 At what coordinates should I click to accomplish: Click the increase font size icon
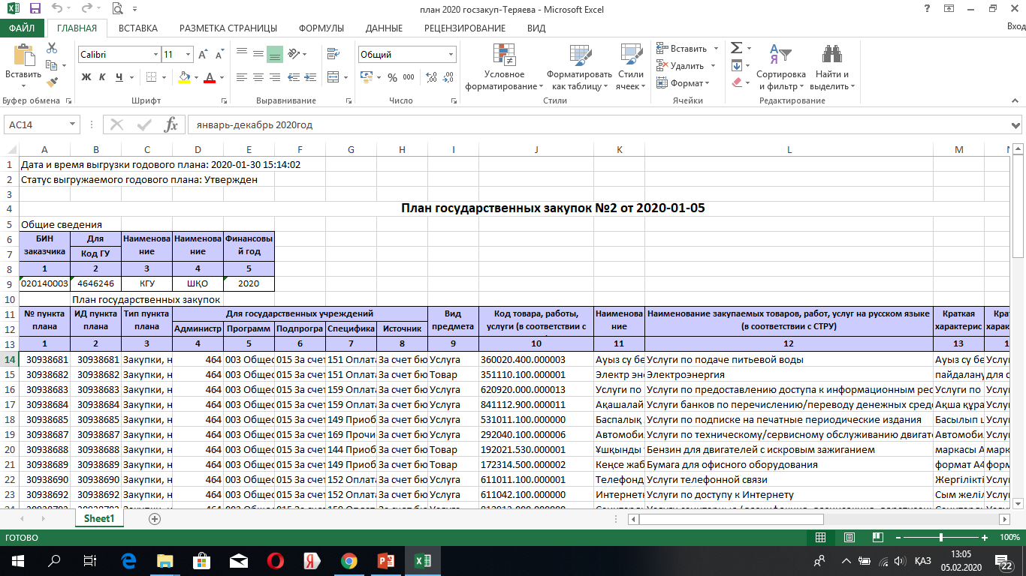201,55
